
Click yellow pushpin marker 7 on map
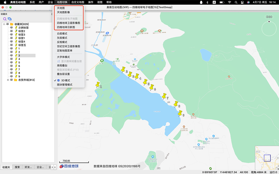click(x=164, y=96)
